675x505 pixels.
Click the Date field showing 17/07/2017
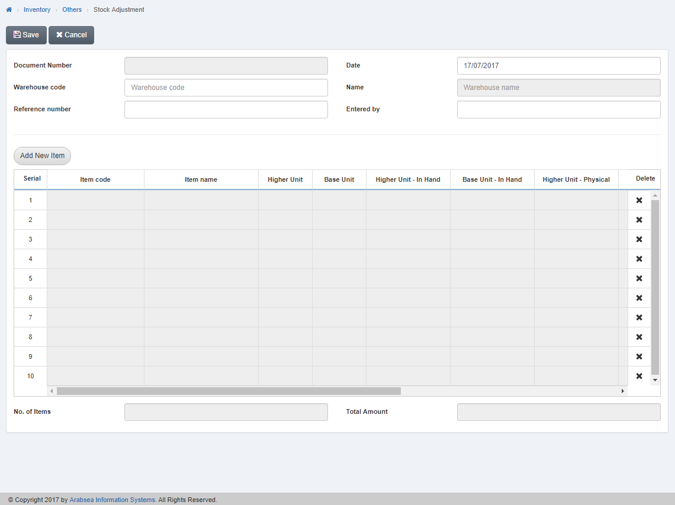pos(558,66)
